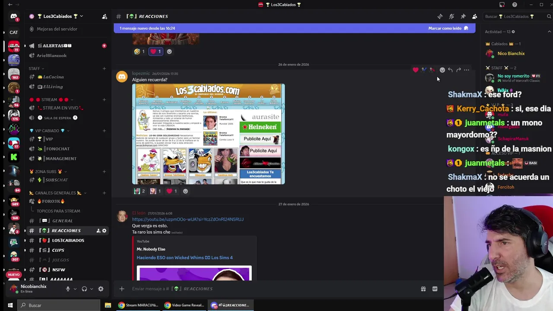This screenshot has height=311, width=553.
Task: Click Marcar como leído button
Action: 448,29
